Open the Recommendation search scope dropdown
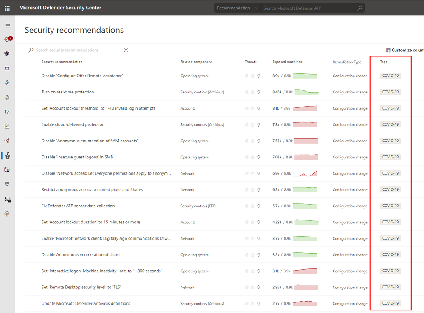This screenshot has width=424, height=313. pos(237,8)
